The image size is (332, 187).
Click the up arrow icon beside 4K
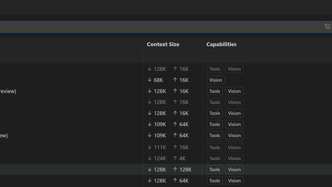[175, 158]
